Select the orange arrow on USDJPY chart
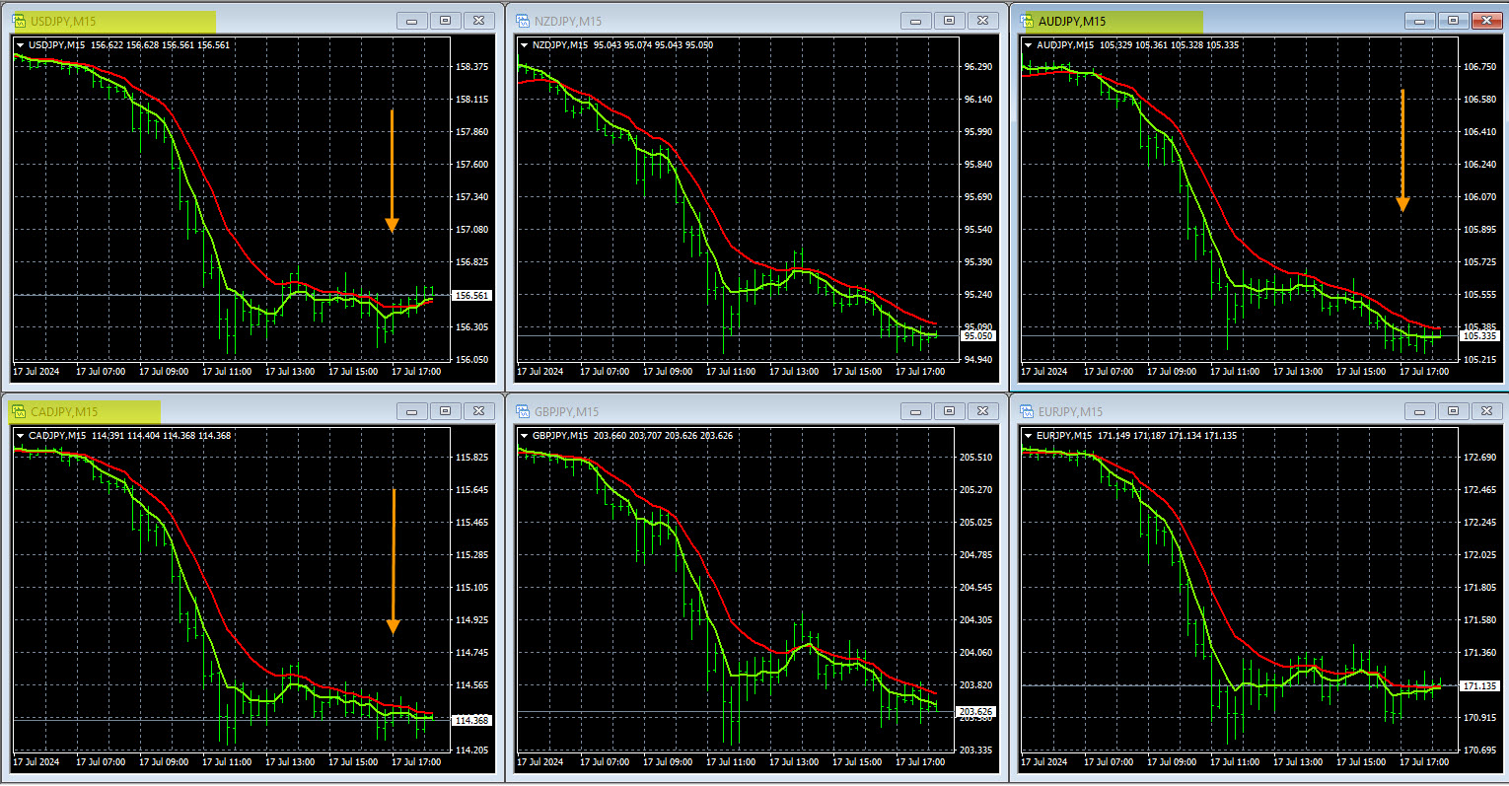 tap(392, 170)
